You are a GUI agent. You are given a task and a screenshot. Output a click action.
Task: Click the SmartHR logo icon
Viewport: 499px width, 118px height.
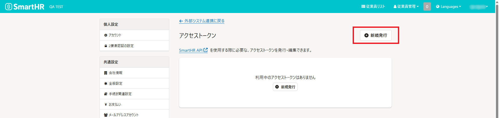[9, 6]
